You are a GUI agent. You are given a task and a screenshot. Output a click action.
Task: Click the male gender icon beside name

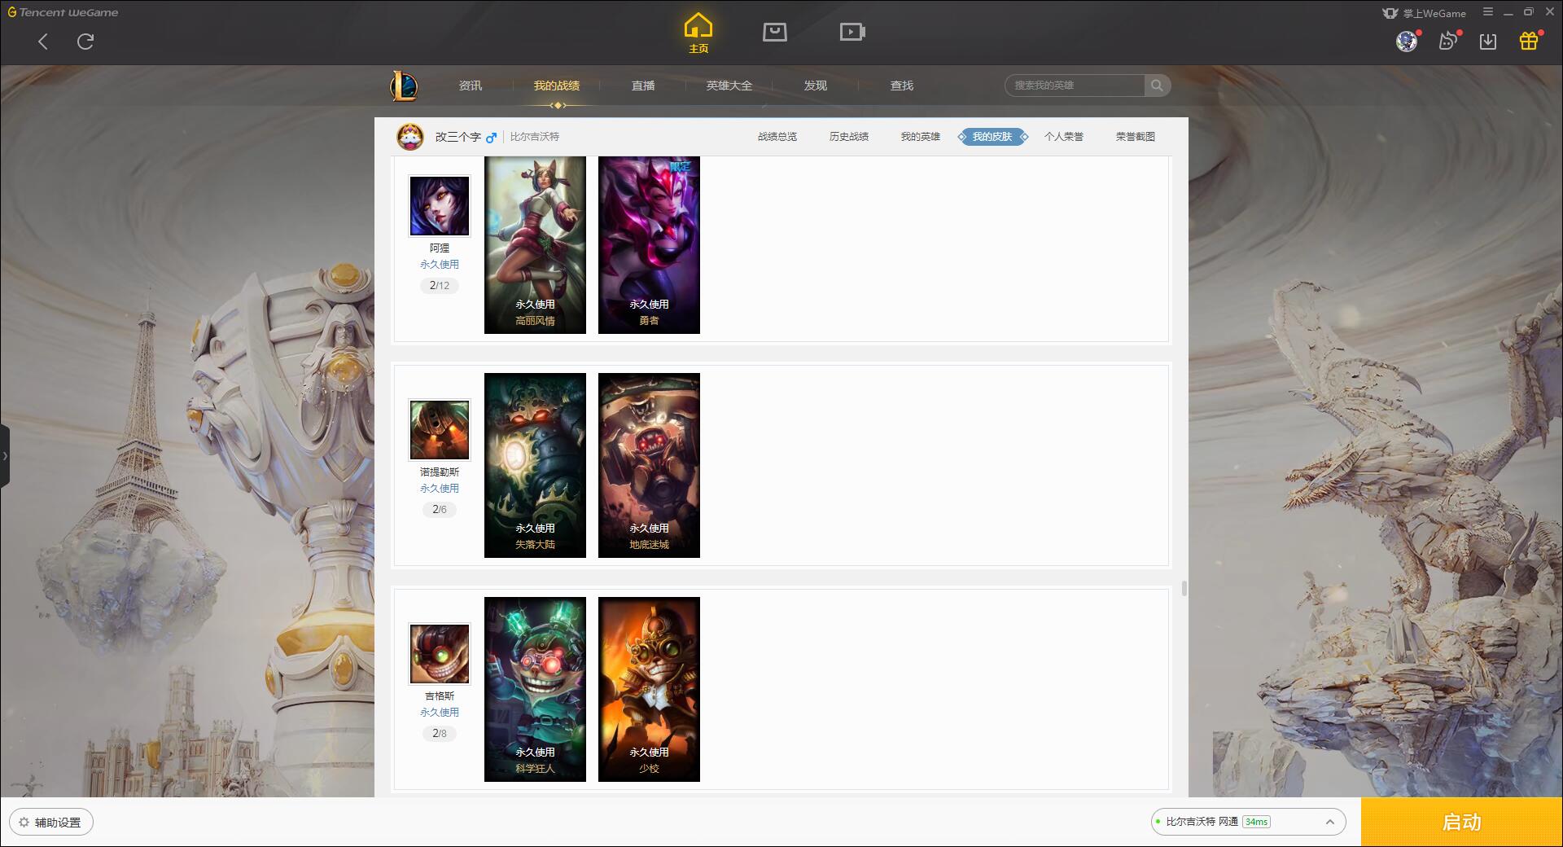491,138
